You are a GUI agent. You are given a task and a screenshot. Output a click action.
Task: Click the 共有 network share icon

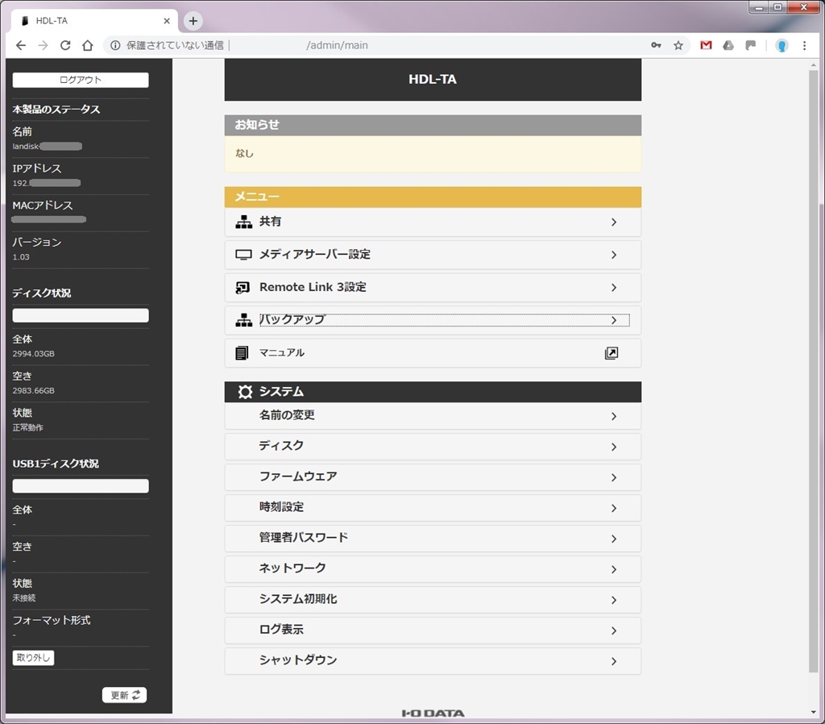click(243, 222)
